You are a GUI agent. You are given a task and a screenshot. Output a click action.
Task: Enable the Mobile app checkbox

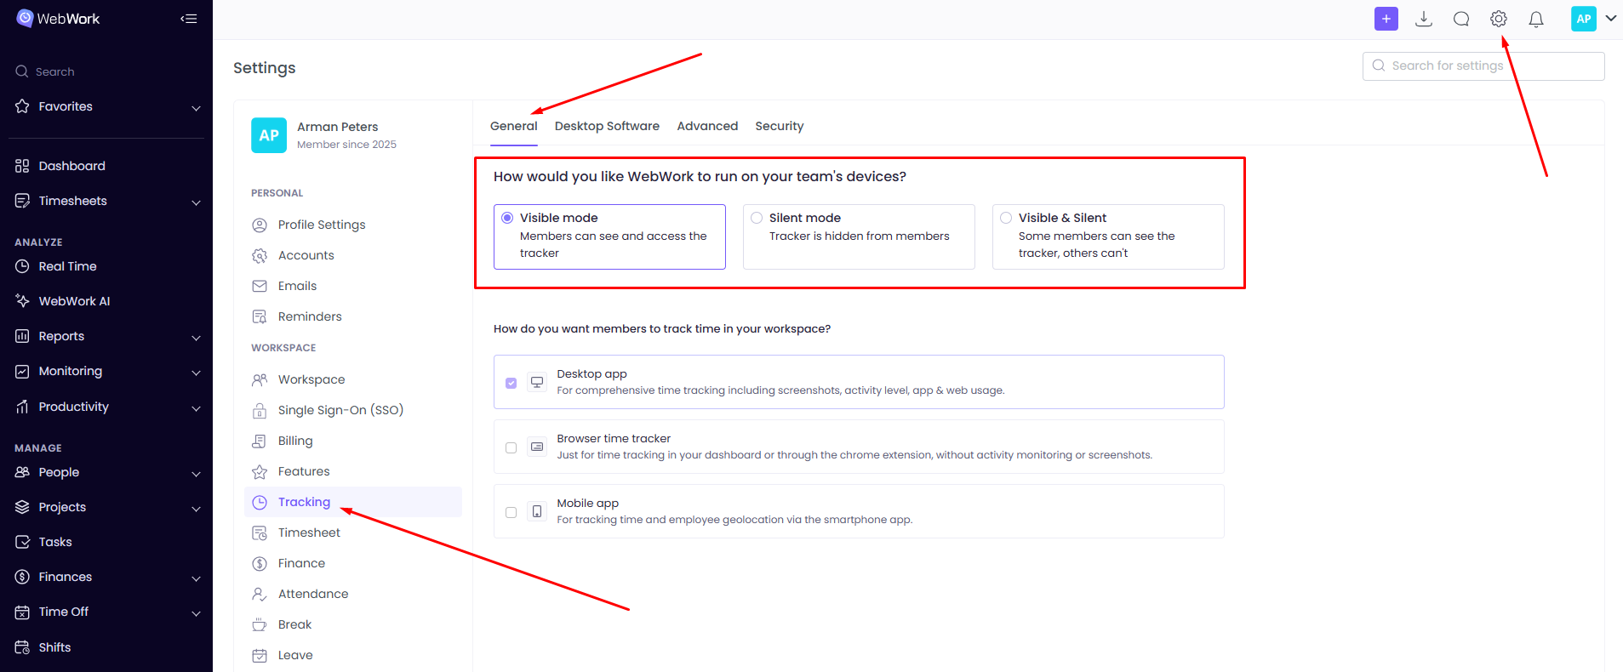[511, 512]
